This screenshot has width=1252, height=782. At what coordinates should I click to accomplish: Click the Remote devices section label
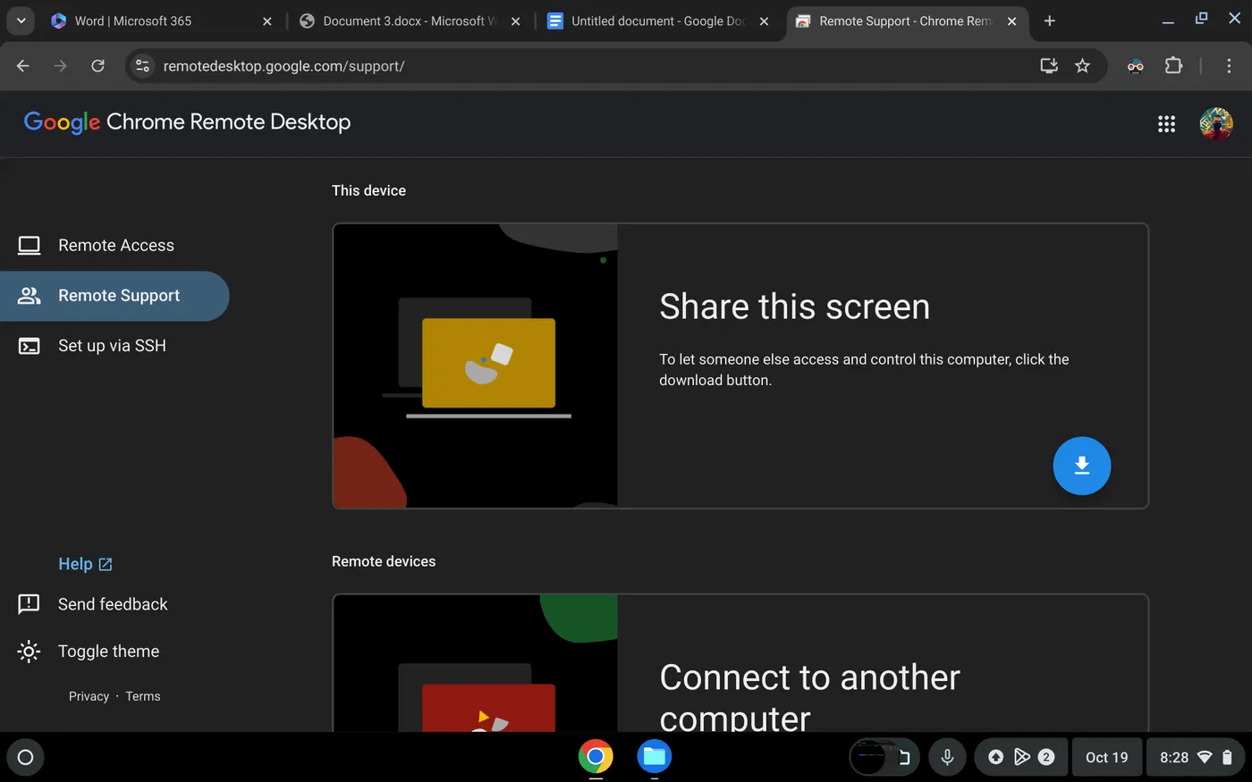tap(384, 561)
